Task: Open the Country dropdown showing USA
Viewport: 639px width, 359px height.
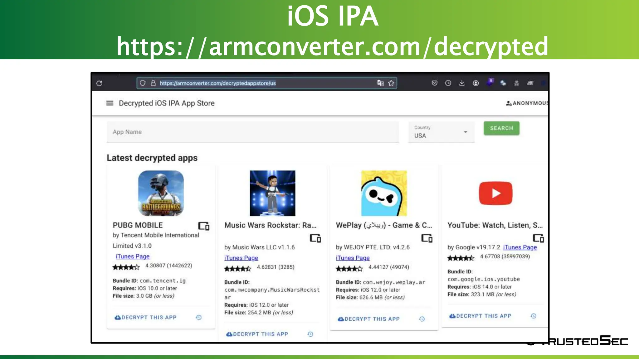Action: pos(441,132)
